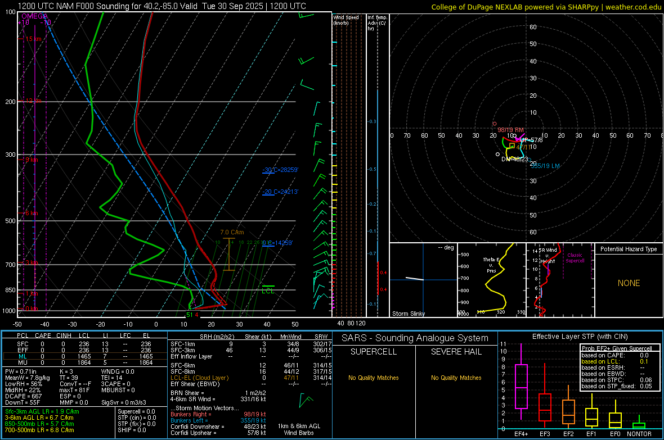Click '850-500mb LR = 5.7 C/km'
Image resolution: width=664 pixels, height=440 pixels.
point(39,424)
